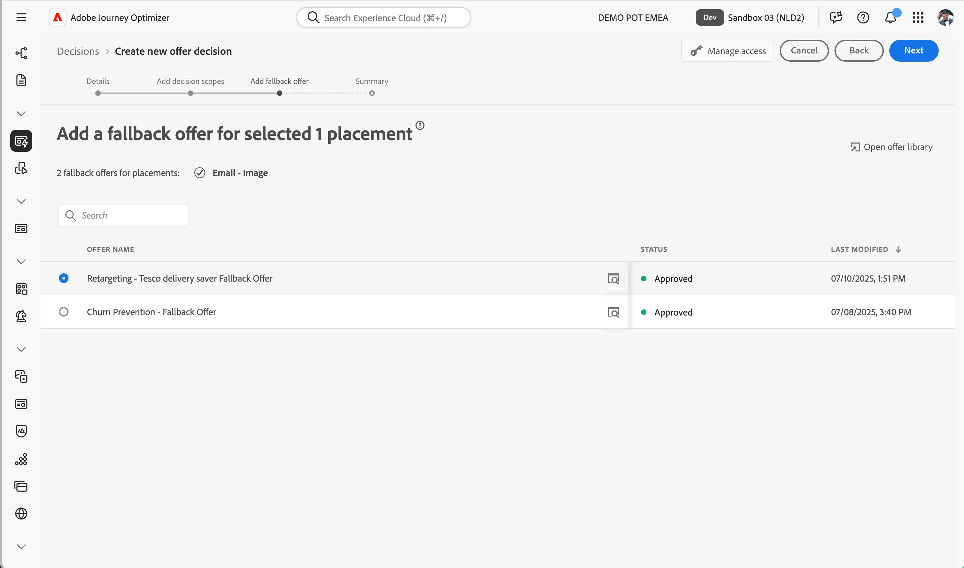This screenshot has height=568, width=964.
Task: Open the document icon in the sidebar
Action: coord(21,81)
